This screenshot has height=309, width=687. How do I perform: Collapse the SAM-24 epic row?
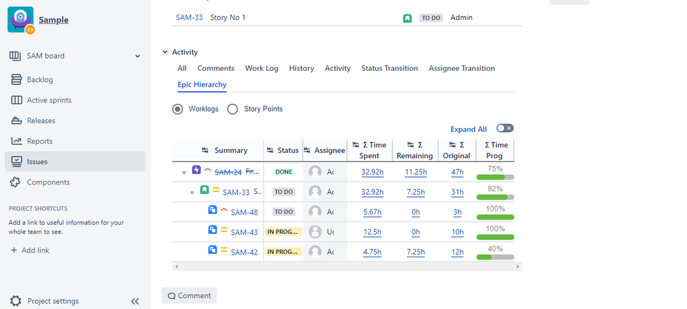pos(184,172)
